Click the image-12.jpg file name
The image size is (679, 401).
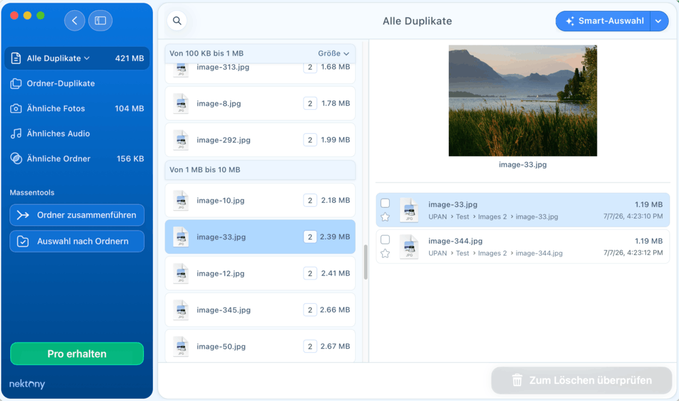pos(221,273)
